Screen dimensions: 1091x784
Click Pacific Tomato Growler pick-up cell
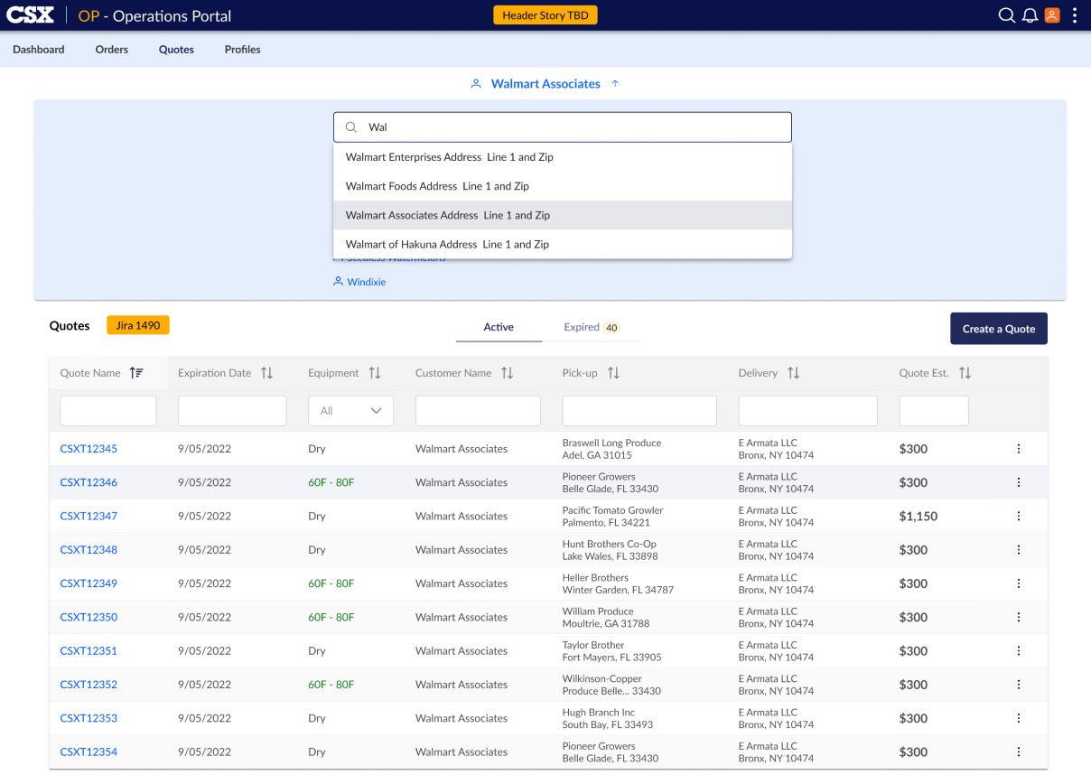612,517
